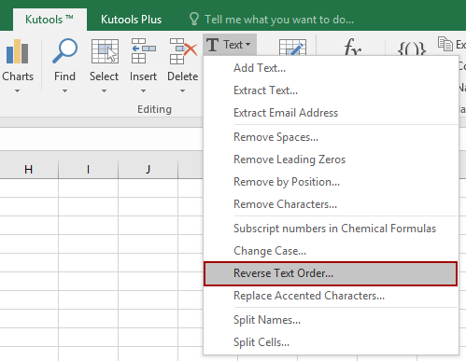Switch to the Kutools tab
466x361 pixels.
tap(49, 20)
